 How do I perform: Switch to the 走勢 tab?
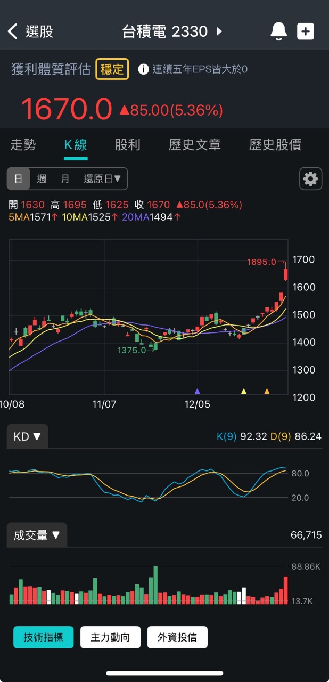click(23, 144)
